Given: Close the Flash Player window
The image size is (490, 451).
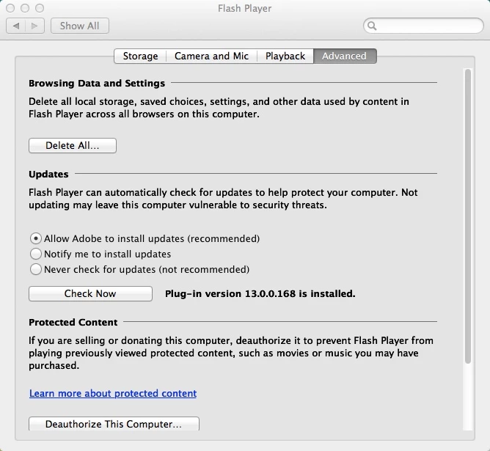Looking at the screenshot, I should tap(10, 8).
